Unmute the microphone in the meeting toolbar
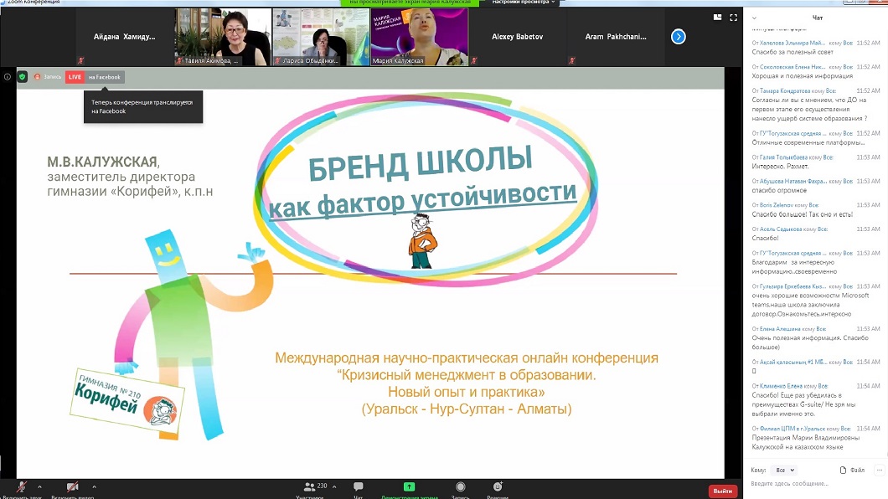This screenshot has width=888, height=499. click(22, 486)
